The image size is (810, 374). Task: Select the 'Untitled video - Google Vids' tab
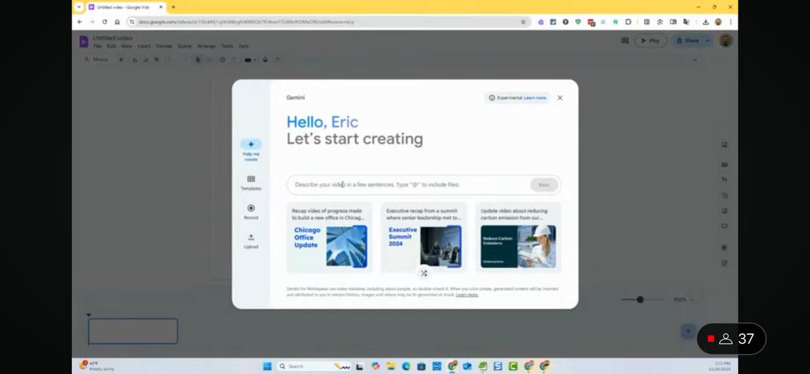click(126, 7)
